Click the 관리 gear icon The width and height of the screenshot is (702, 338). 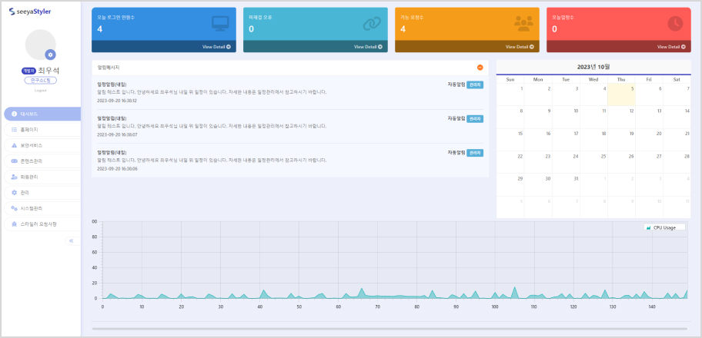click(x=15, y=193)
